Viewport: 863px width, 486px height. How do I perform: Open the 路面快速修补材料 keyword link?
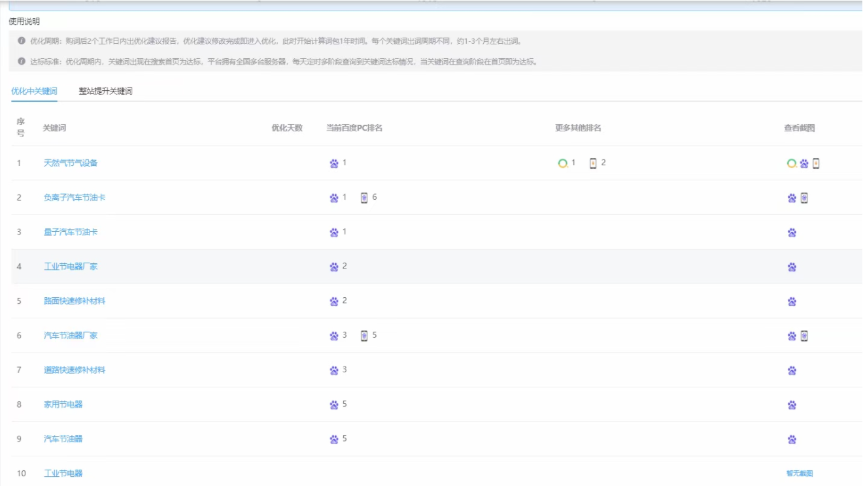click(75, 301)
